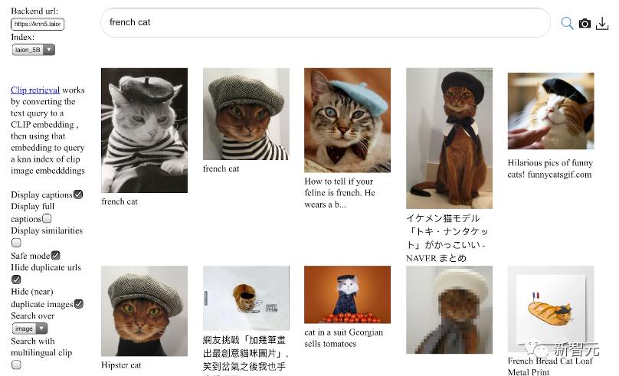Select the Hipster cat thumbnail
Screen dimensions: 619x376
point(144,310)
